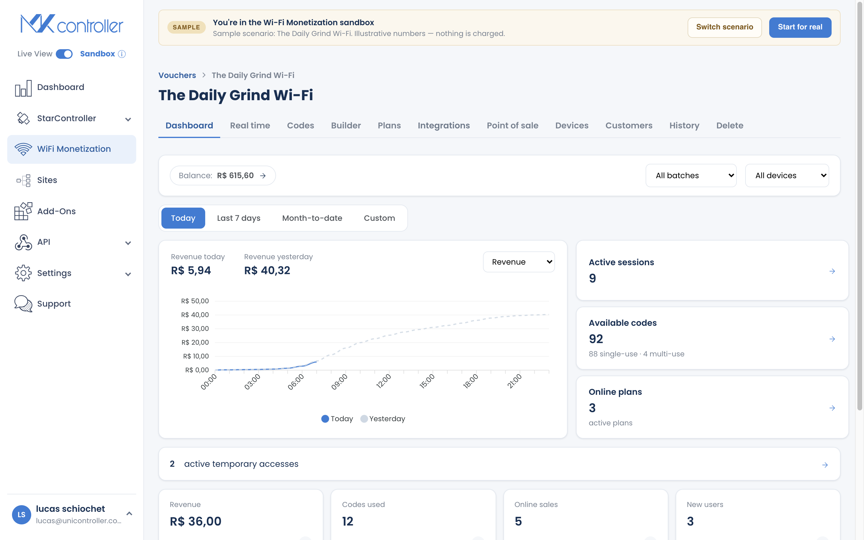Click the Dashboard bar chart sidebar icon

[23, 88]
